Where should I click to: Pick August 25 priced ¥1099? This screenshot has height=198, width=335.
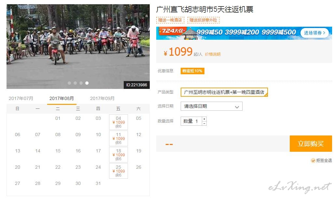[119, 171]
